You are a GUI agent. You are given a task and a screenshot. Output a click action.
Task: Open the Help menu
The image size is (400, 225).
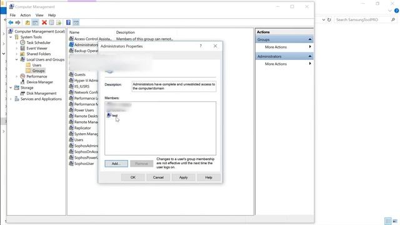pyautogui.click(x=52, y=15)
